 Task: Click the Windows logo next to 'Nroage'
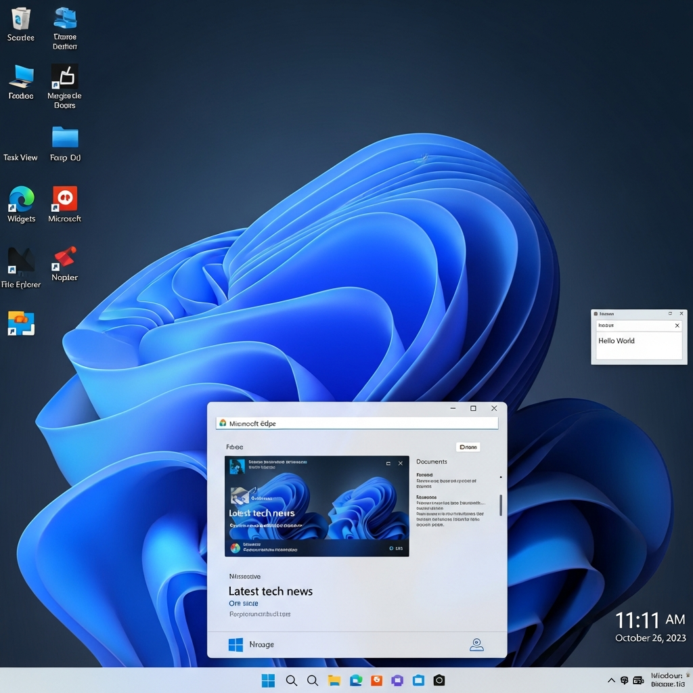click(235, 644)
